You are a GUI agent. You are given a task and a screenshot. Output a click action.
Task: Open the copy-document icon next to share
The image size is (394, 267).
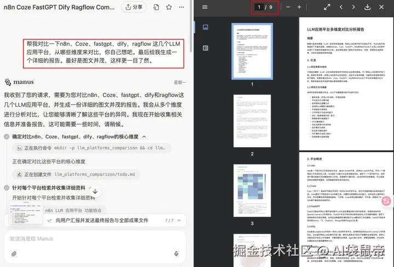tap(156, 7)
